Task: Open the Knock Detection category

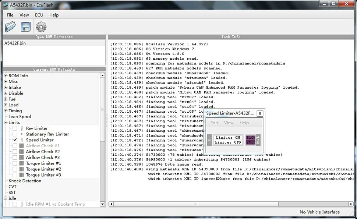Action: click(x=25, y=181)
